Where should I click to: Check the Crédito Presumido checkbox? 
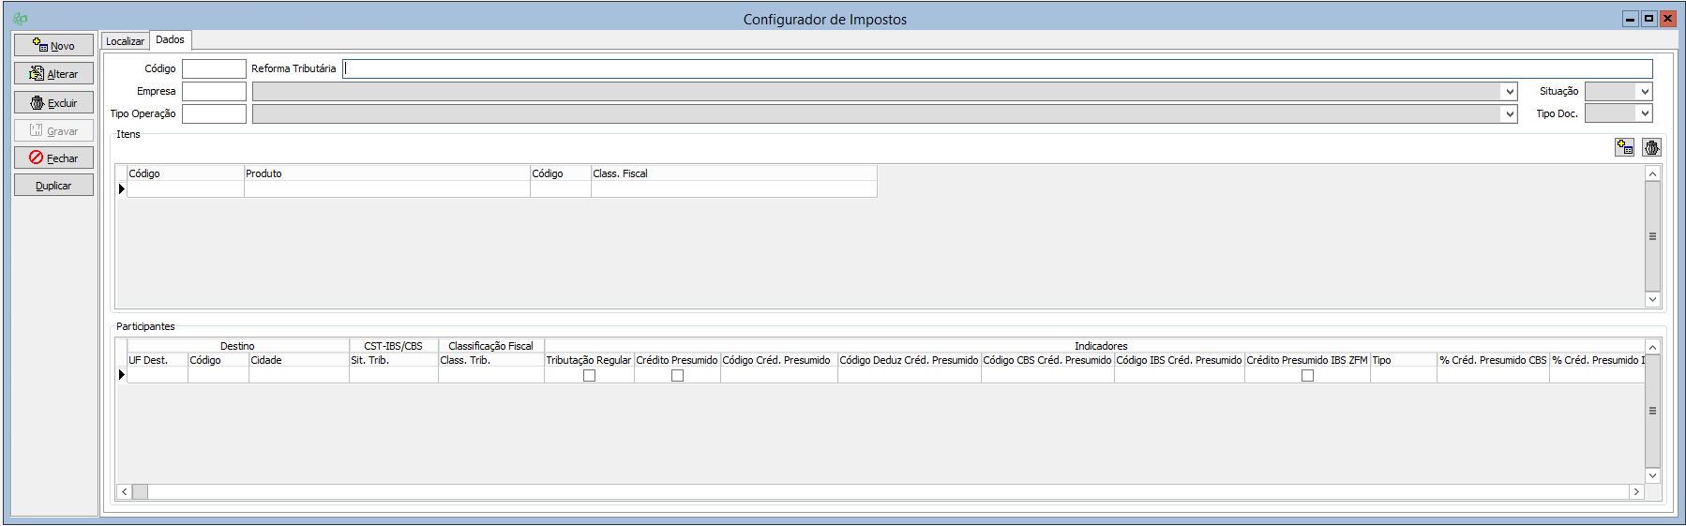677,375
